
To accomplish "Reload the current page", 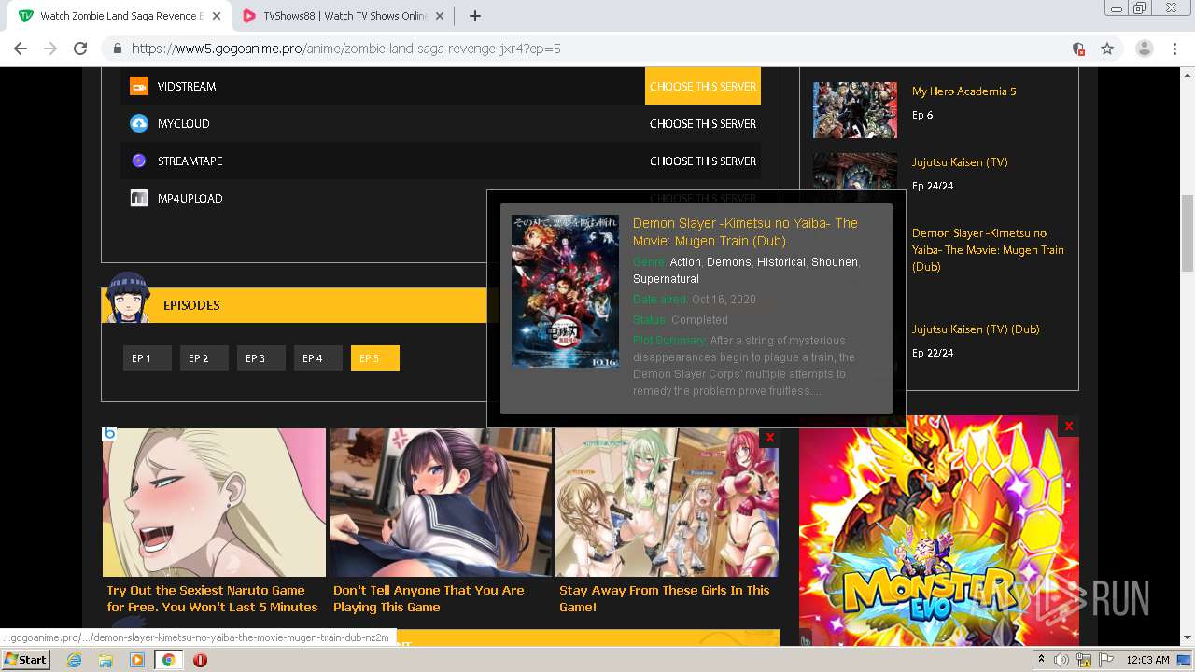I will [80, 49].
